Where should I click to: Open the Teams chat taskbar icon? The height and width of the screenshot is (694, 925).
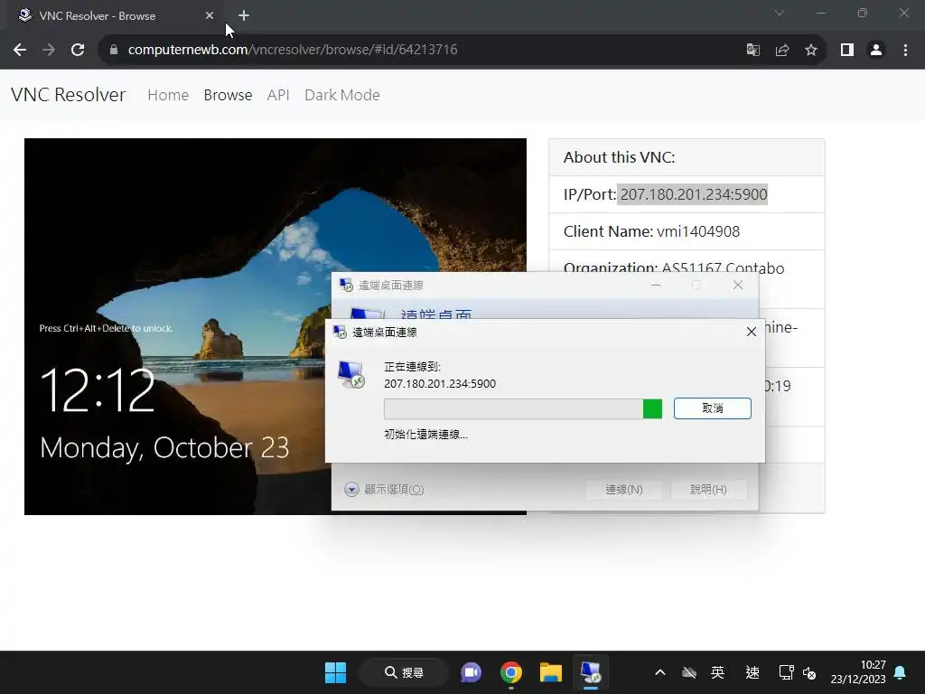[x=471, y=672]
